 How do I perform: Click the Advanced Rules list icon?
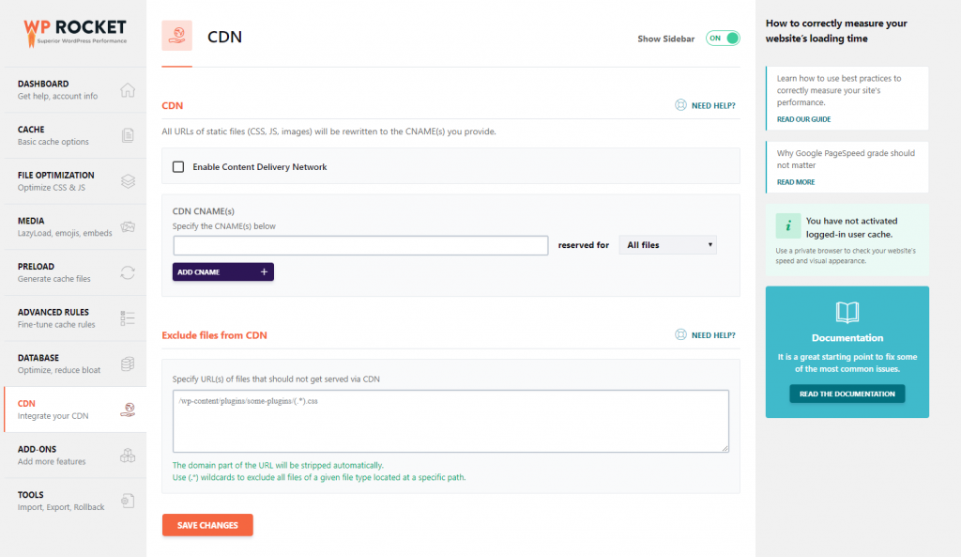point(128,318)
